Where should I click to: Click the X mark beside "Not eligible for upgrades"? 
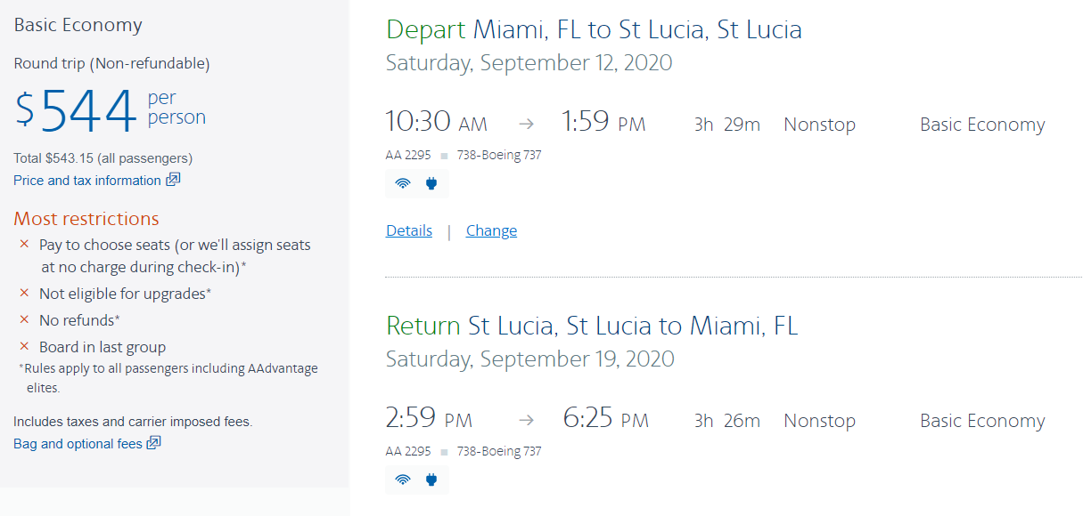coord(24,293)
